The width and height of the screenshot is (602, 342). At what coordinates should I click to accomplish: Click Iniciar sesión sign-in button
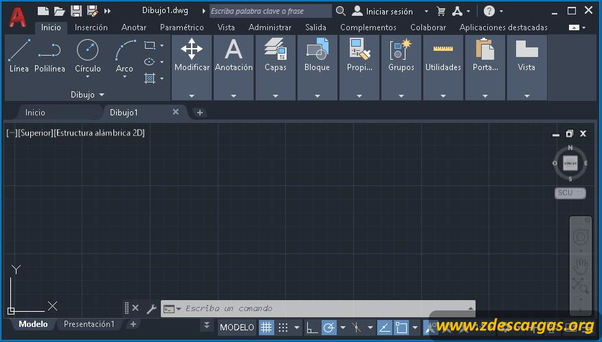[x=382, y=11]
